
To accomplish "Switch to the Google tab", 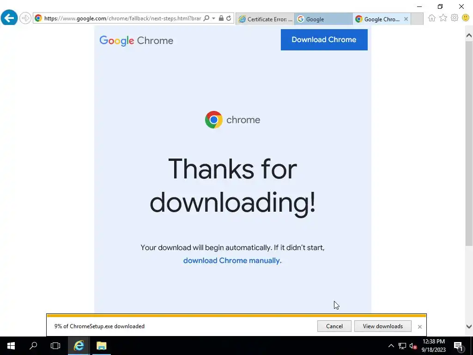I will tap(323, 19).
